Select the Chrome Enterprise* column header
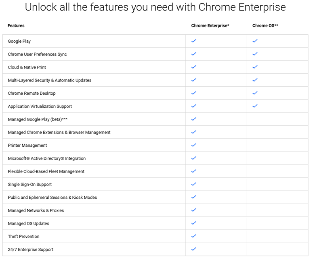Viewport: 311px width, 258px height. tap(210, 25)
